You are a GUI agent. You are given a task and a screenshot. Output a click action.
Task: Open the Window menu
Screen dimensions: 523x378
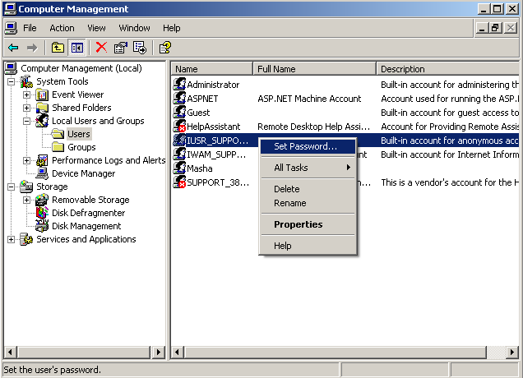(134, 28)
